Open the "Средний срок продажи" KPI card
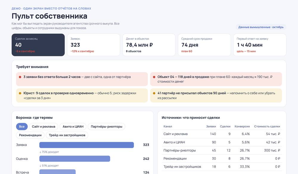298x174 pixels. click(x=204, y=45)
